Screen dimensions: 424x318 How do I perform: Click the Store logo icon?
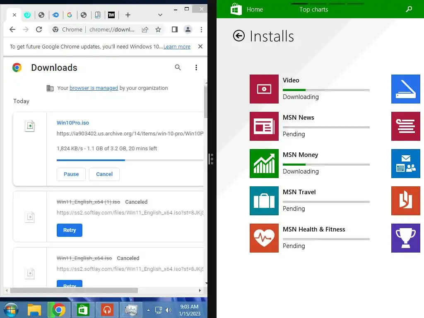[x=236, y=9]
